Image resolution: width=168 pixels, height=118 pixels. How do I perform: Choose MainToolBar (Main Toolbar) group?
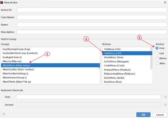[50, 69]
